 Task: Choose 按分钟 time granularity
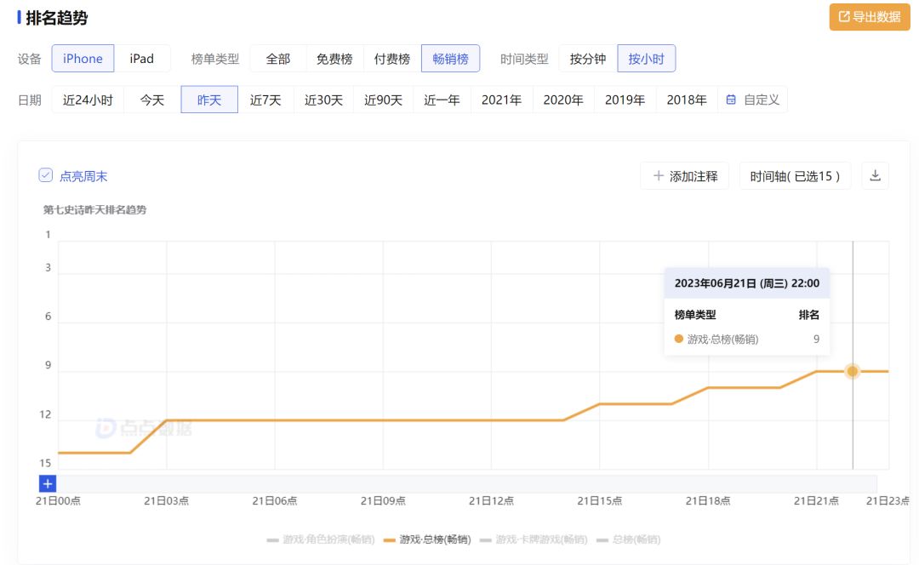coord(588,59)
